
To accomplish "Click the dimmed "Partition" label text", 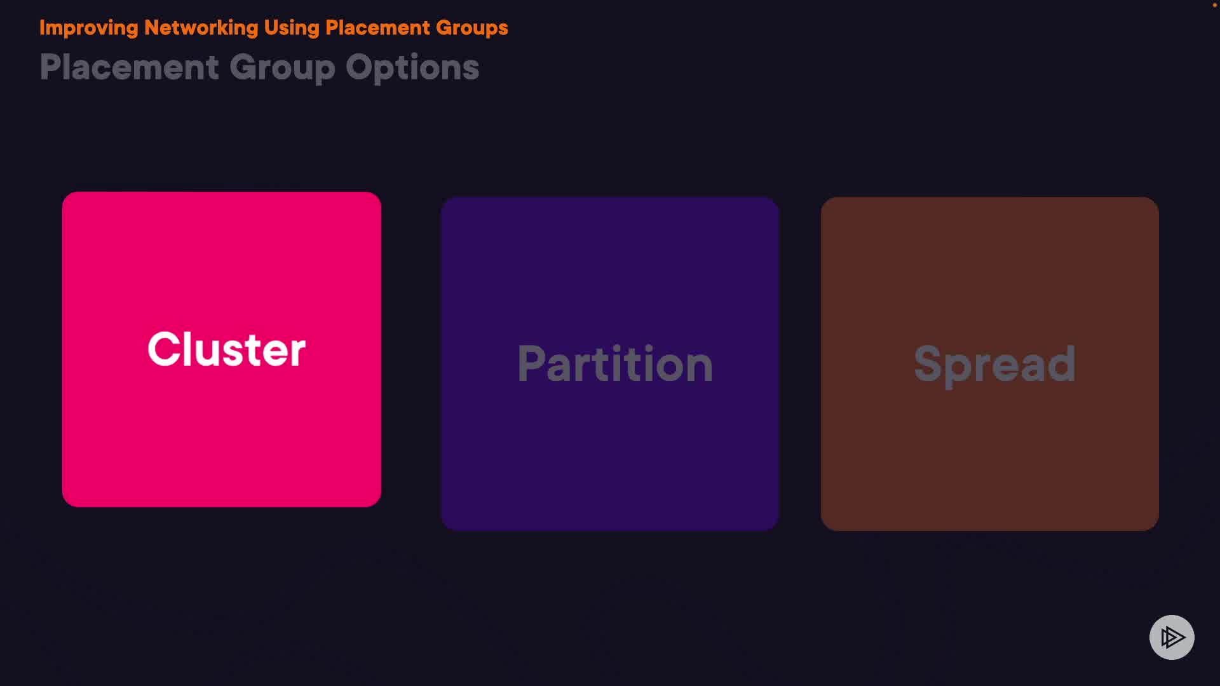I will (x=615, y=364).
